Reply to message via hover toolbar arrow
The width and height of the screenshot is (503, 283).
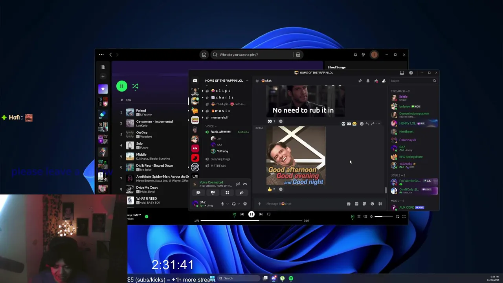(x=367, y=124)
